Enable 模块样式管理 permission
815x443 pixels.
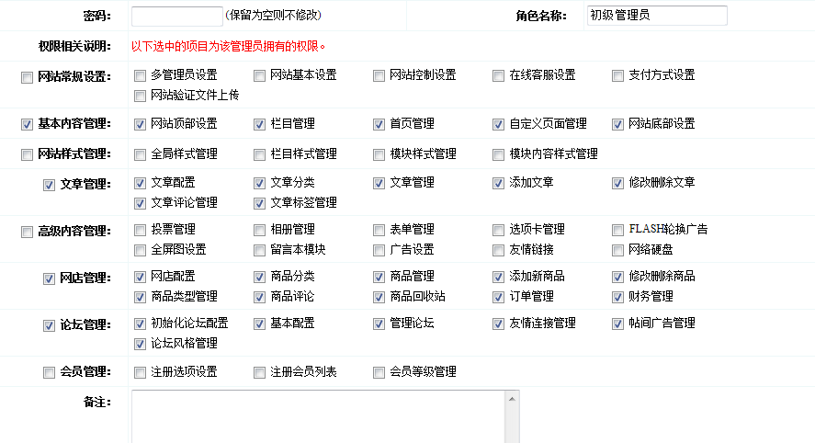tap(379, 155)
